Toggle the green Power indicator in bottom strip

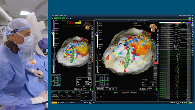point(114,93)
